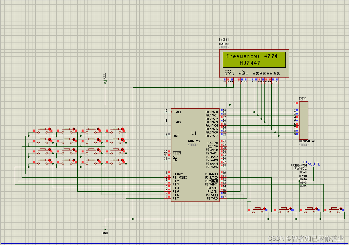Click the GND terminal text label
Image resolution: width=349 pixels, height=245 pixels.
point(105,233)
